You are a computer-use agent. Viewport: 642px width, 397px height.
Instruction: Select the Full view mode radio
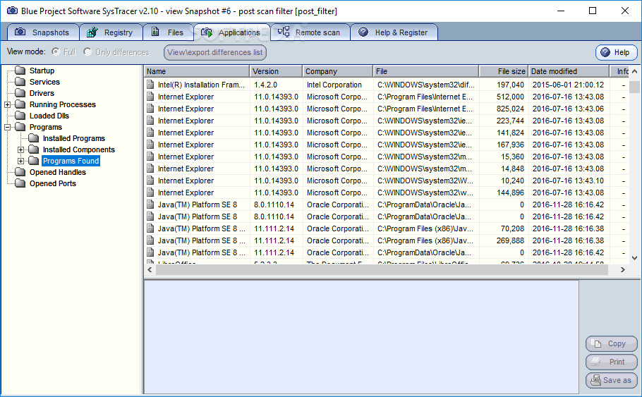click(x=56, y=51)
